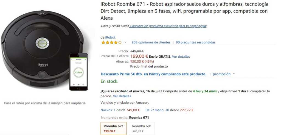Open the 208 opiniones de clientes link

[x=151, y=42]
